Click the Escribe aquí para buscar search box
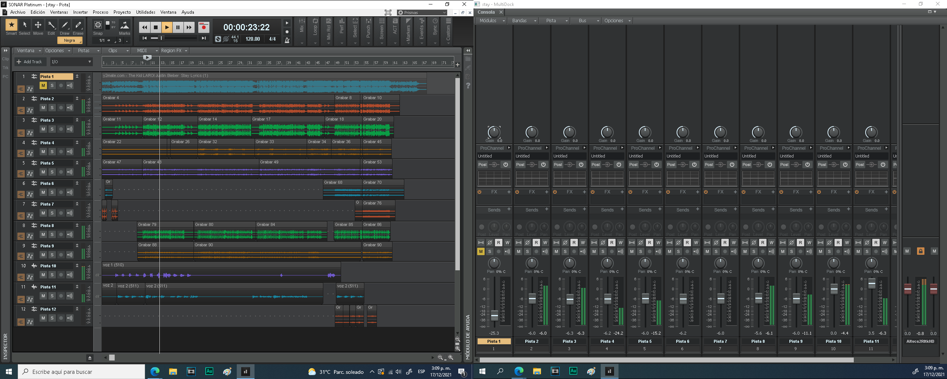Image resolution: width=947 pixels, height=379 pixels. (x=81, y=372)
